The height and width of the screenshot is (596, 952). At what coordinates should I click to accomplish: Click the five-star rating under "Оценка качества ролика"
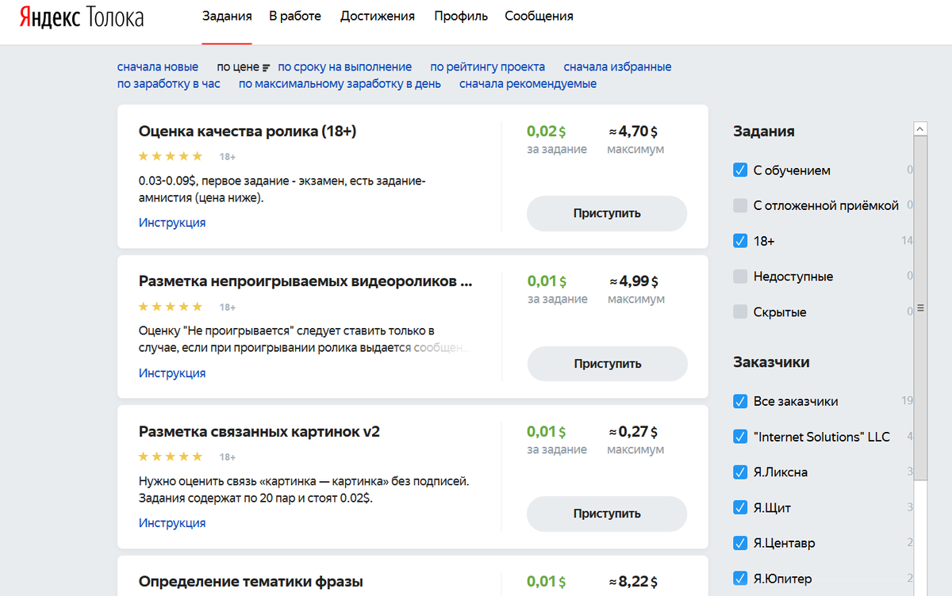(x=171, y=156)
